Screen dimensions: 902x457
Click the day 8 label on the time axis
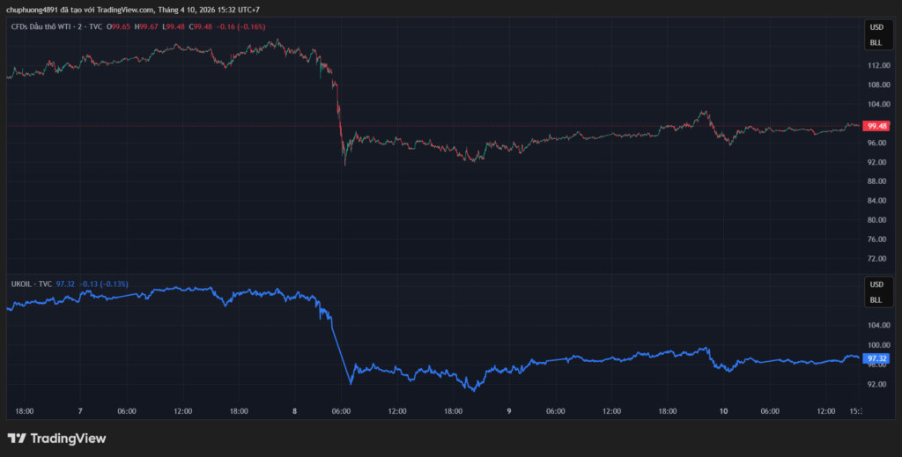click(294, 411)
